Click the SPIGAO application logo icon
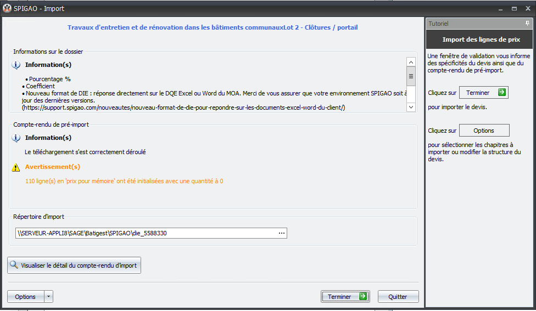The image size is (536, 311). click(7, 8)
